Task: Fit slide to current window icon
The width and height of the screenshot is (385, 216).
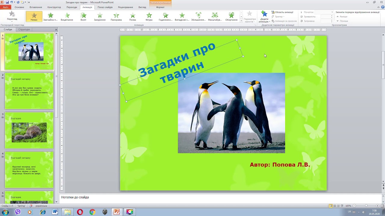Action: 382,206
